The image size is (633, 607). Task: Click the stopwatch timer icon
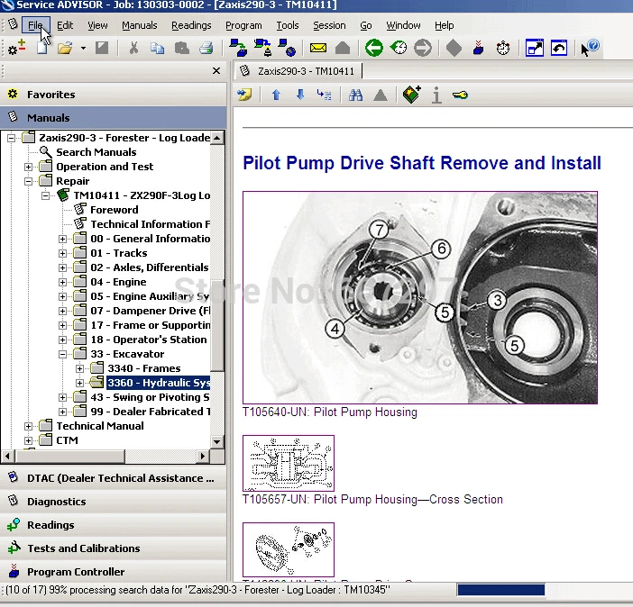click(502, 48)
